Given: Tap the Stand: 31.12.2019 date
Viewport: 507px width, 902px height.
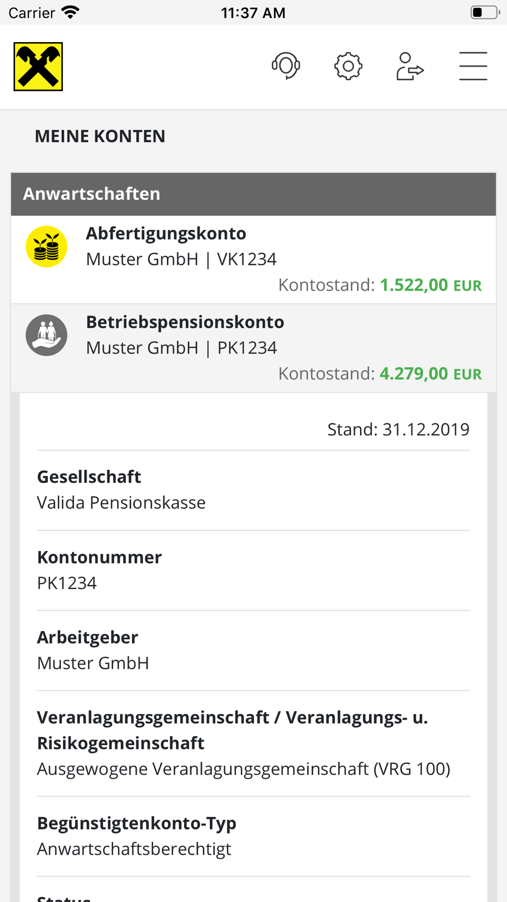Looking at the screenshot, I should pos(398,430).
